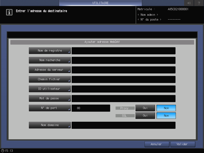Viewport: 204px width, 153px height.
Task: Open the Nom recherche entry button
Action: tap(50, 60)
